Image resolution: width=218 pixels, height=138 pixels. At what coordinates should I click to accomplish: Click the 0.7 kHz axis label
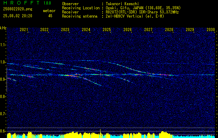[3, 114]
